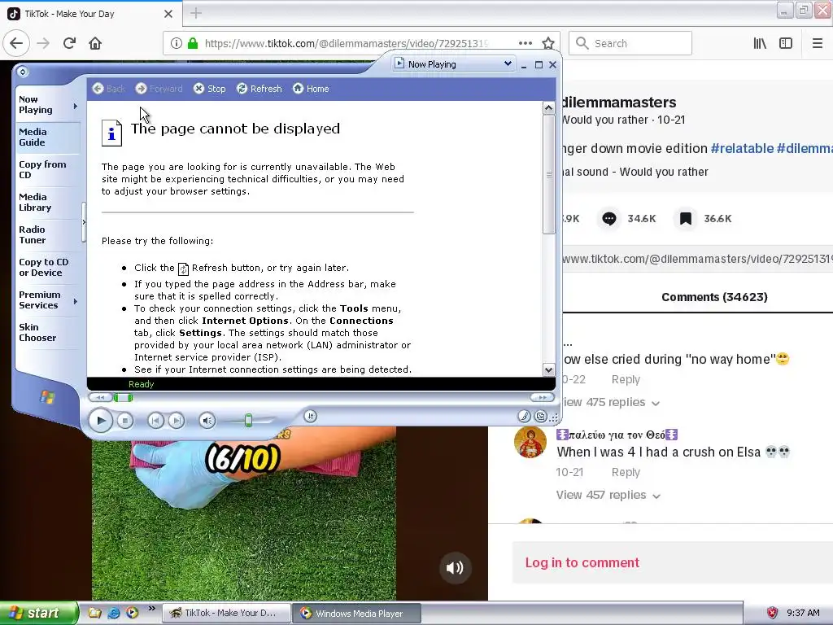Click the commenter's avatar thumbnail

click(x=530, y=442)
